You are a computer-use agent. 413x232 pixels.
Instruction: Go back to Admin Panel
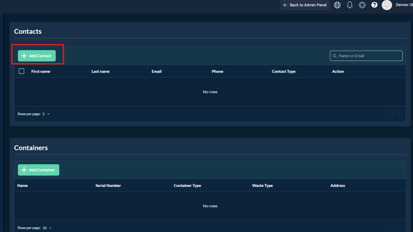tap(305, 5)
